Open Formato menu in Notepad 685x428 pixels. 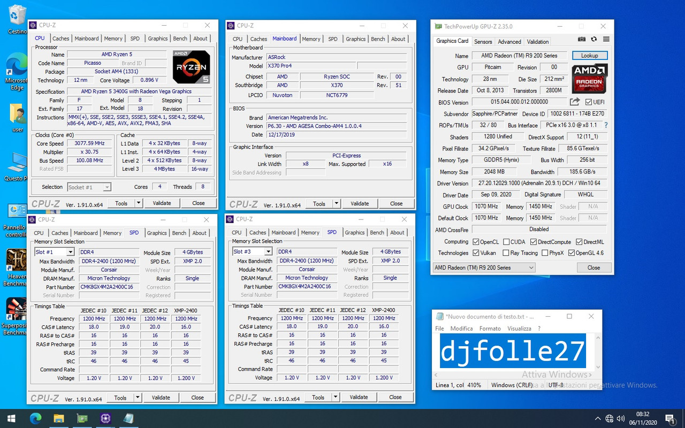coord(490,328)
